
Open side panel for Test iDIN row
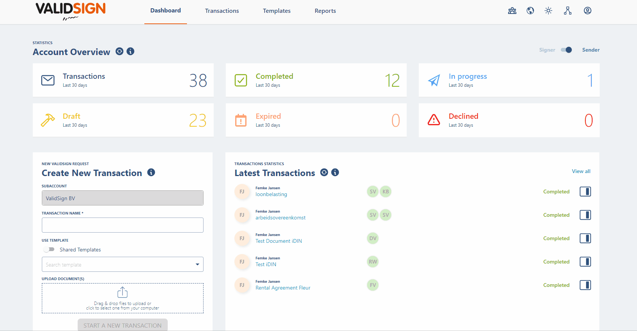coord(585,262)
